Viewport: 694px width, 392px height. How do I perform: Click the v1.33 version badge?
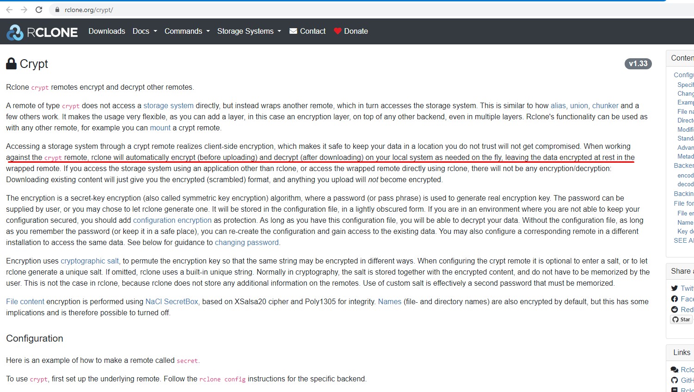point(638,64)
